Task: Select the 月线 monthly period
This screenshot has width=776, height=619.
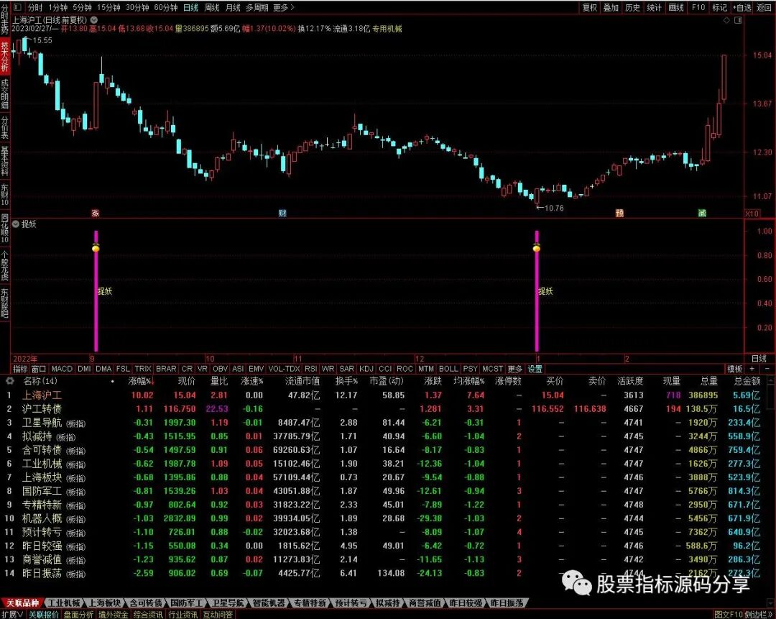Action: click(x=233, y=7)
